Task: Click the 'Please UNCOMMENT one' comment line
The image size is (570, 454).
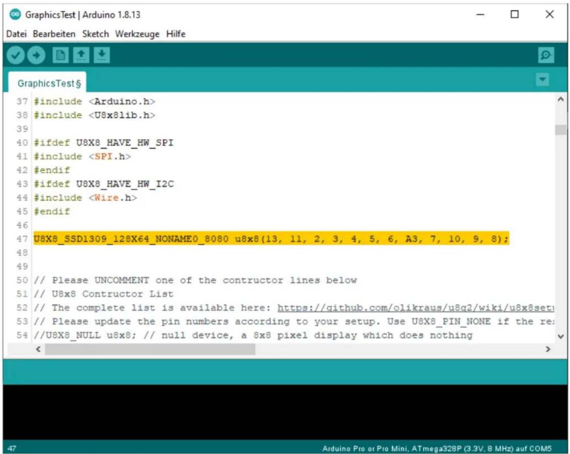Action: coord(195,280)
